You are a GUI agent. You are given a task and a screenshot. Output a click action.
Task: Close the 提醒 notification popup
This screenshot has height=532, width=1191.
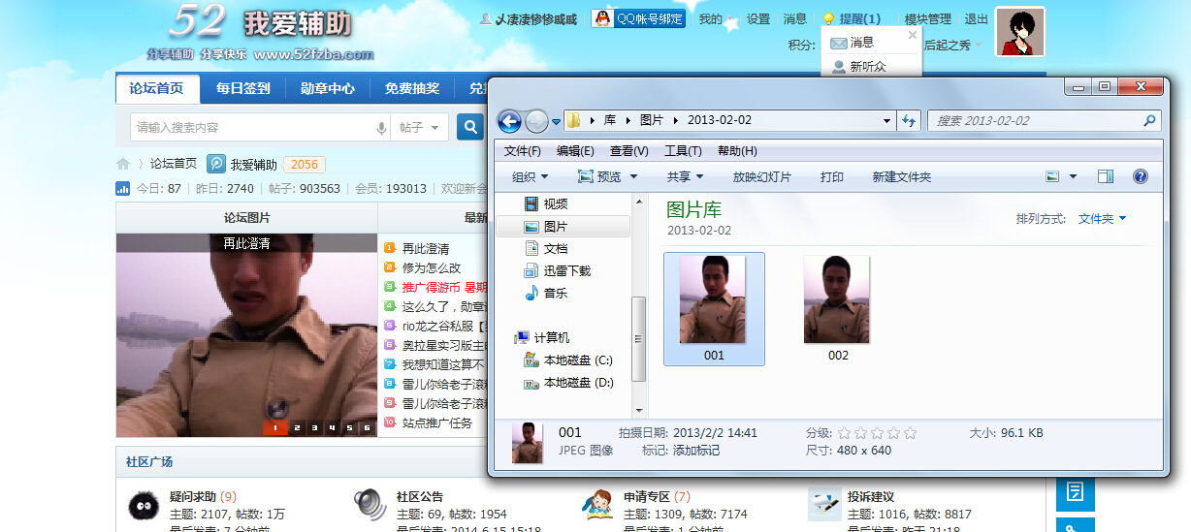coord(912,35)
